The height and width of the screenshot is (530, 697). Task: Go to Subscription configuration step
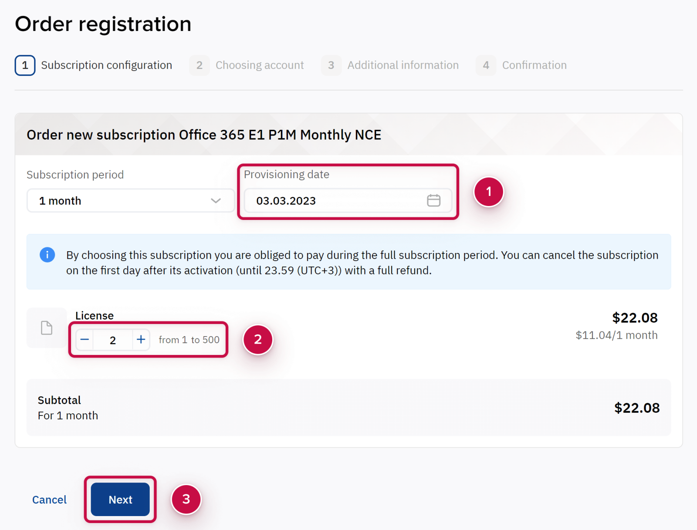click(x=106, y=65)
